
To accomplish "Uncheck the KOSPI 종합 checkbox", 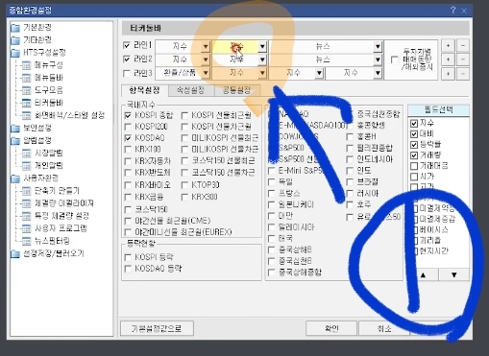I will [x=128, y=115].
